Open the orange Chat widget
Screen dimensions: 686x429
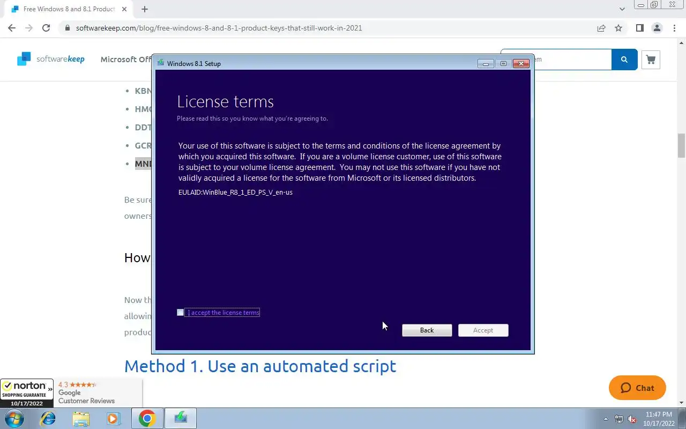click(637, 388)
